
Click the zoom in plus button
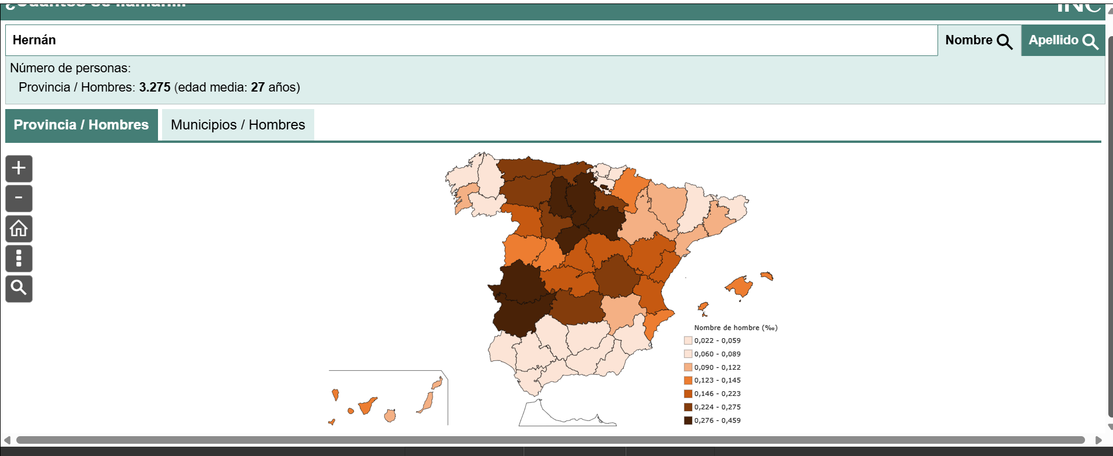(x=19, y=169)
